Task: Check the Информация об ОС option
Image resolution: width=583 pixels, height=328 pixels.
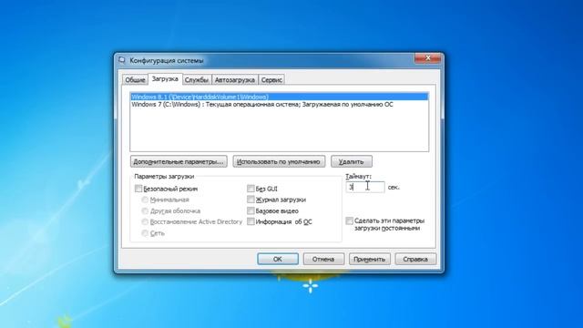Action: coord(251,221)
